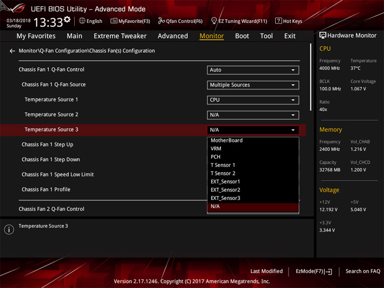Select Chassis Fan 2 Q-Fan Control row
Viewport: 384px width, 288px height.
(51, 209)
